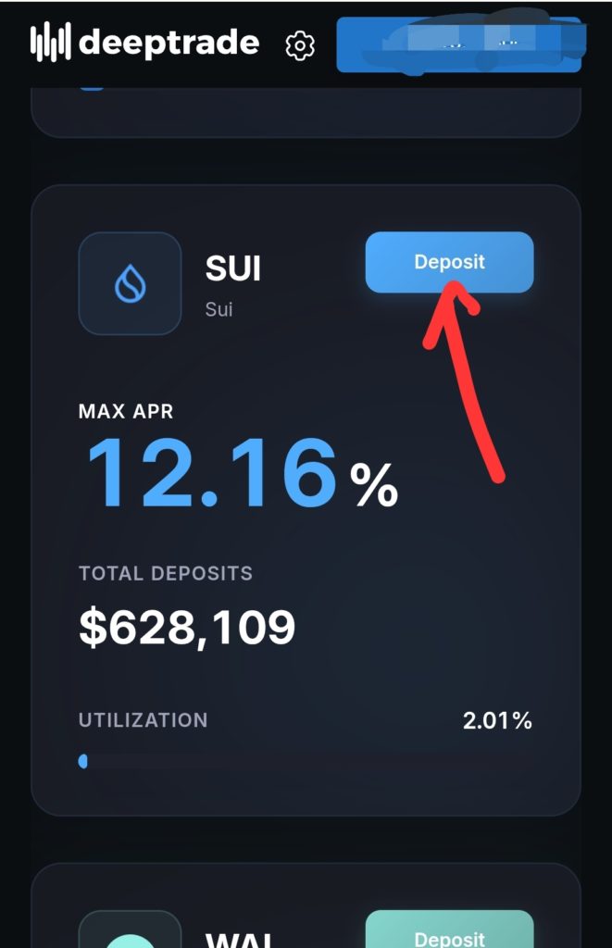Click the gray Sui subtitle text
612x948 pixels.
pos(219,309)
